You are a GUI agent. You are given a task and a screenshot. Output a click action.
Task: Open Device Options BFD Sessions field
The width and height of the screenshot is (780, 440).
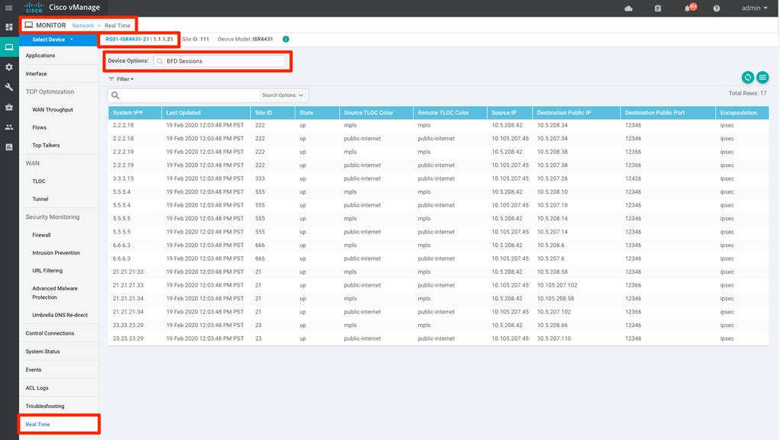(x=219, y=61)
